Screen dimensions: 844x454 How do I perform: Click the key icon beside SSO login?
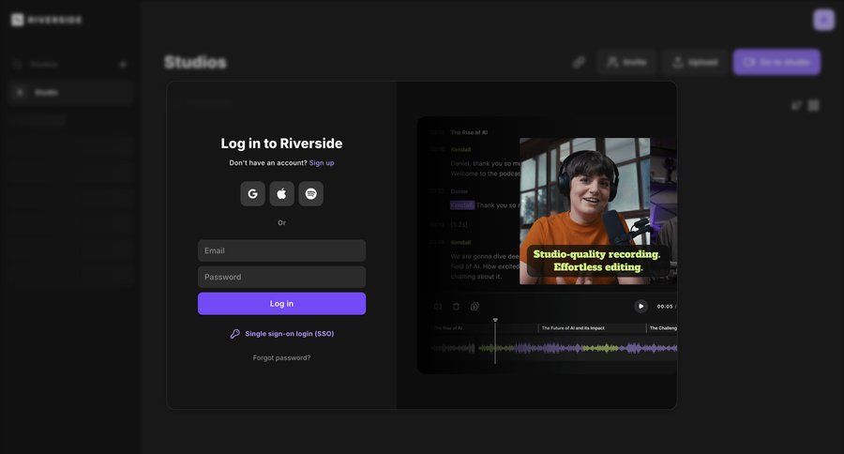pos(234,334)
